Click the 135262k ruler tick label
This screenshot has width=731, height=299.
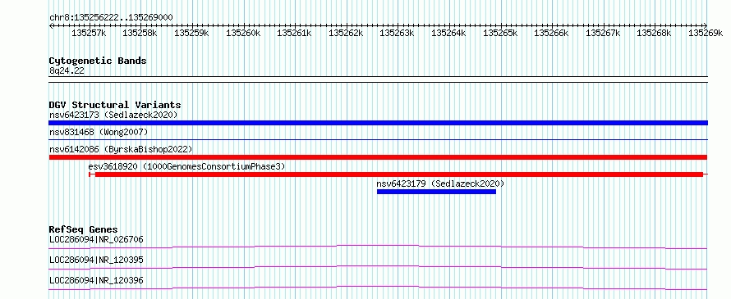[x=346, y=33]
